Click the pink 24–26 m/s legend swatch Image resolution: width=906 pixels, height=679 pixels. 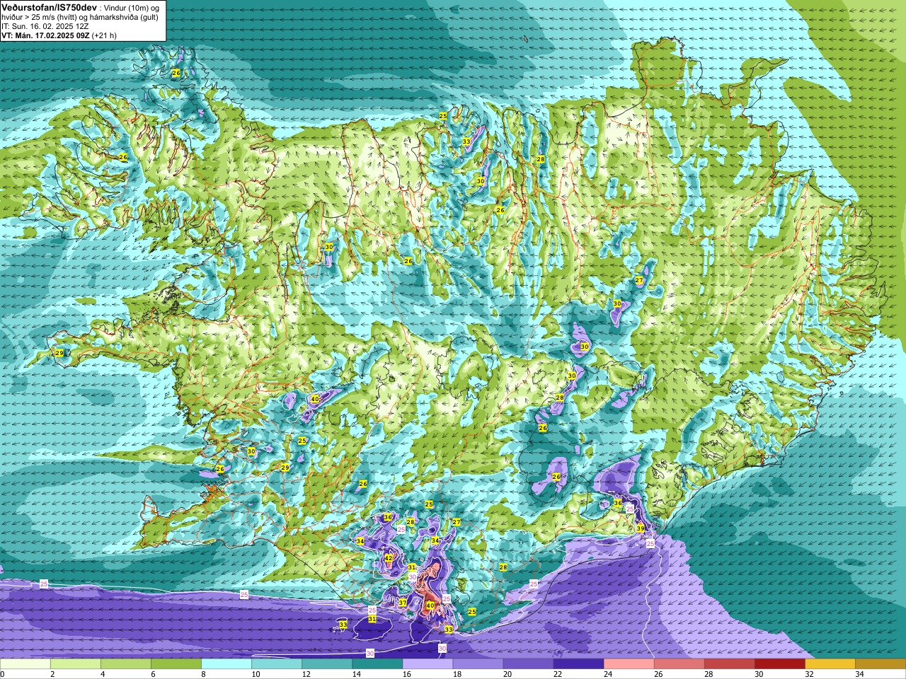click(629, 664)
